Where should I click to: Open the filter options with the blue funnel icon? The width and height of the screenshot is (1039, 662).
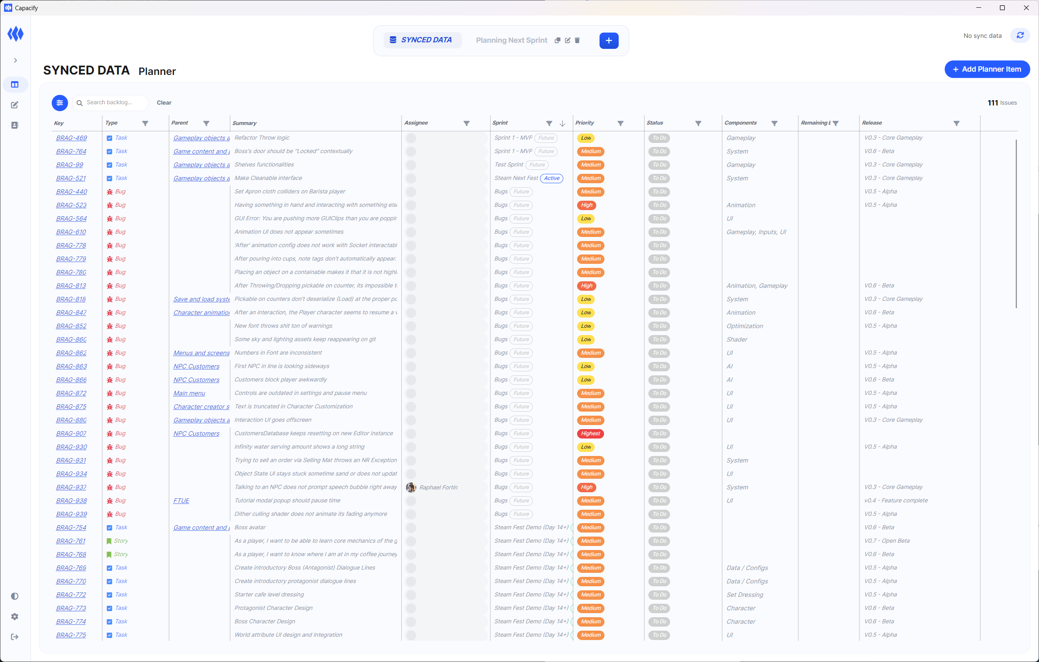point(59,103)
